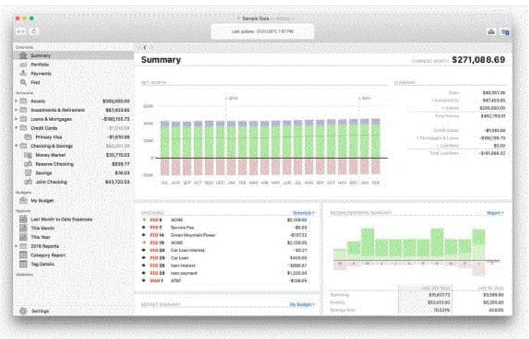This screenshot has height=339, width=529.
Task: Go forward with the navigation arrow
Action: point(152,48)
